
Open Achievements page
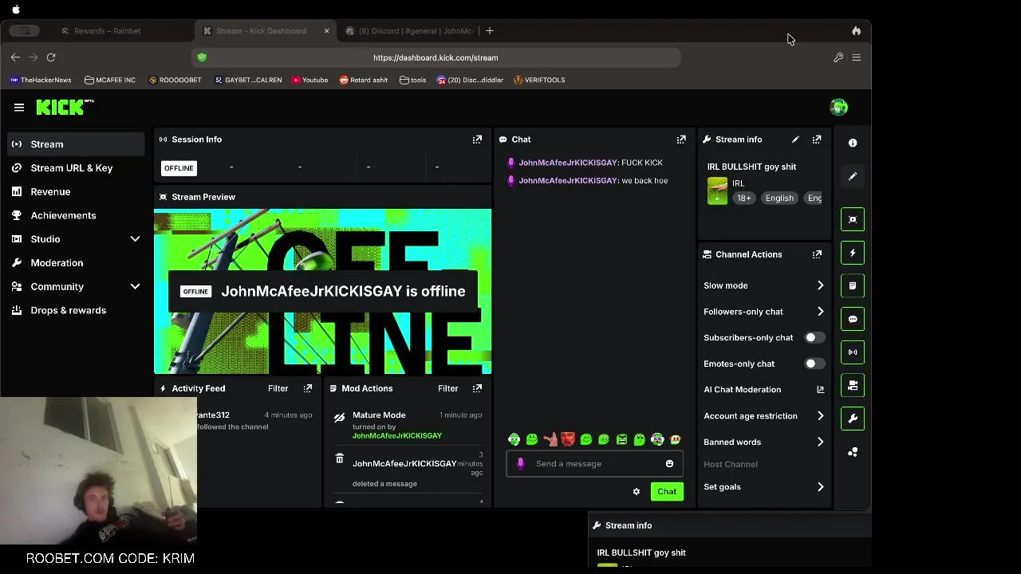click(76, 215)
